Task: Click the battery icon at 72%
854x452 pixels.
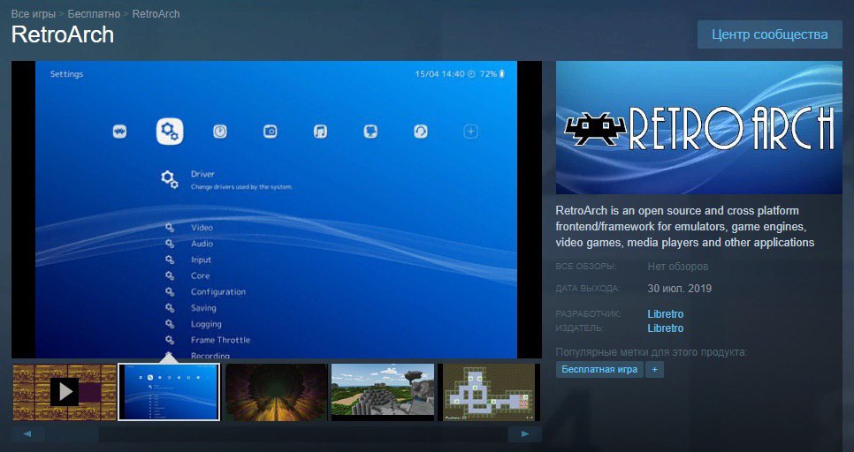Action: (502, 73)
